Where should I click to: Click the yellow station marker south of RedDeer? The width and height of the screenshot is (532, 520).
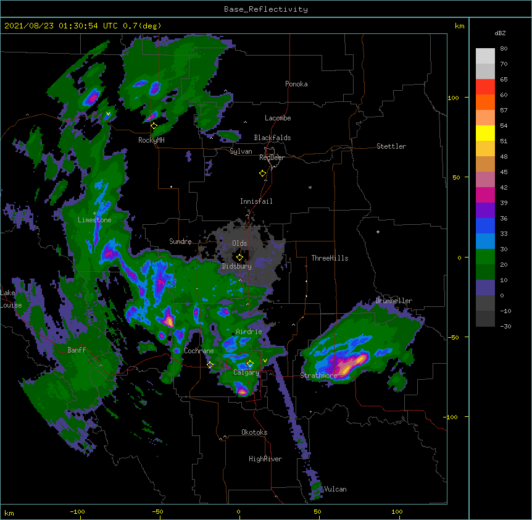[262, 174]
